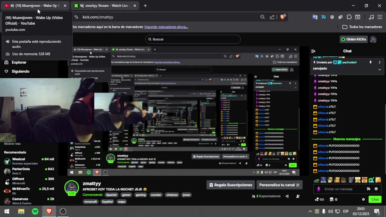Click the Conversando category link
The height and width of the screenshot is (217, 386).
(93, 195)
